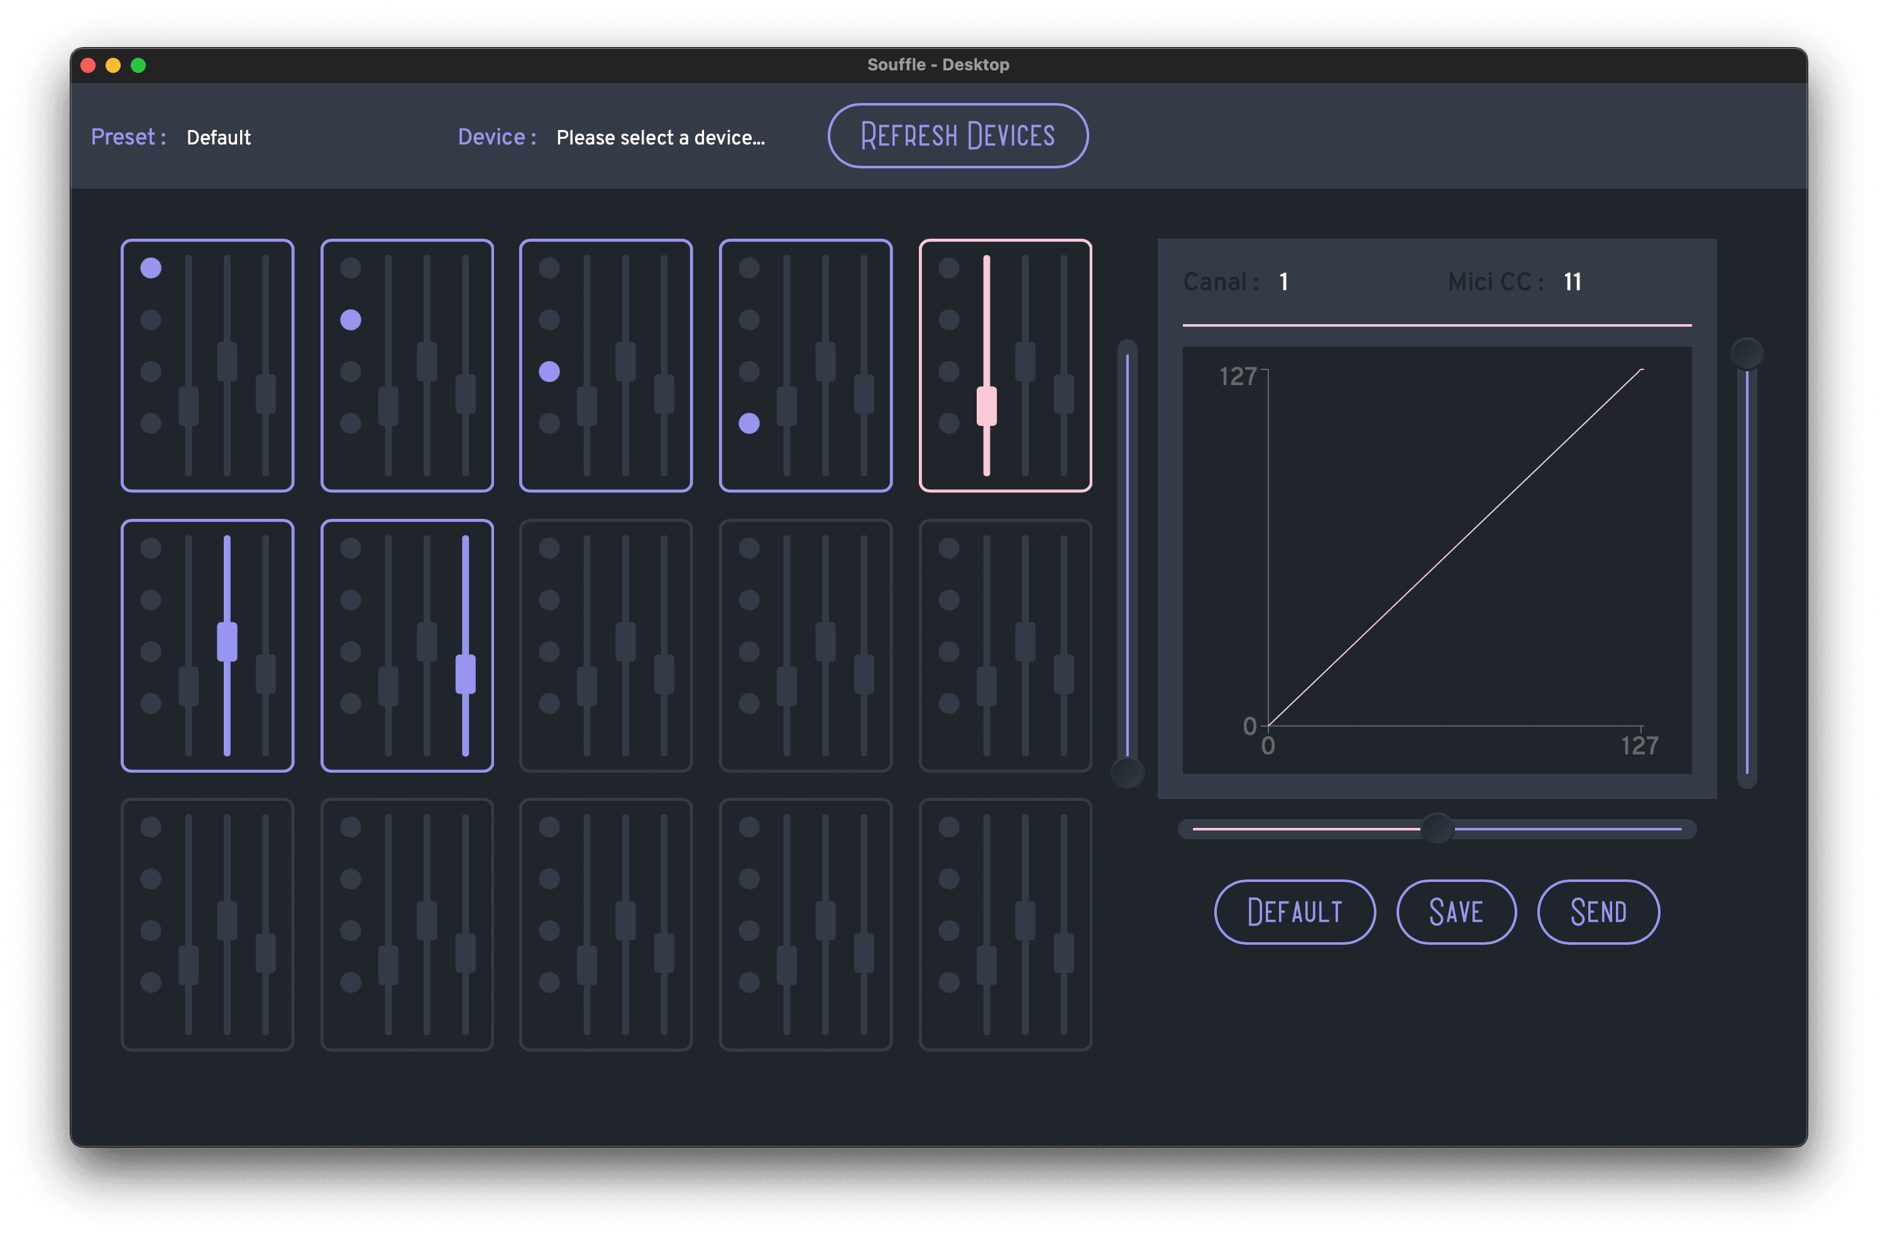Select the top-row card with its top dot lit

pyautogui.click(x=207, y=366)
